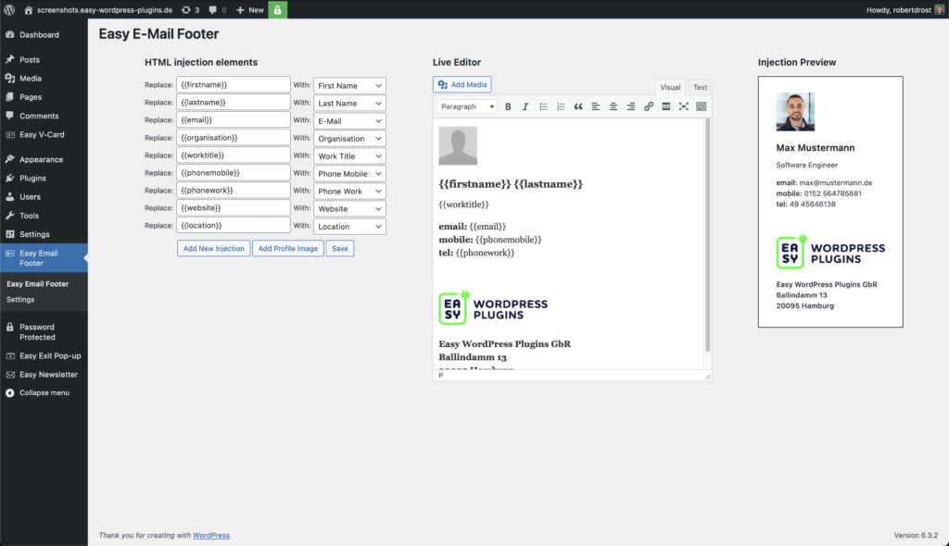Viewport: 949px width, 546px height.
Task: Open the First Name dropdown
Action: 349,86
